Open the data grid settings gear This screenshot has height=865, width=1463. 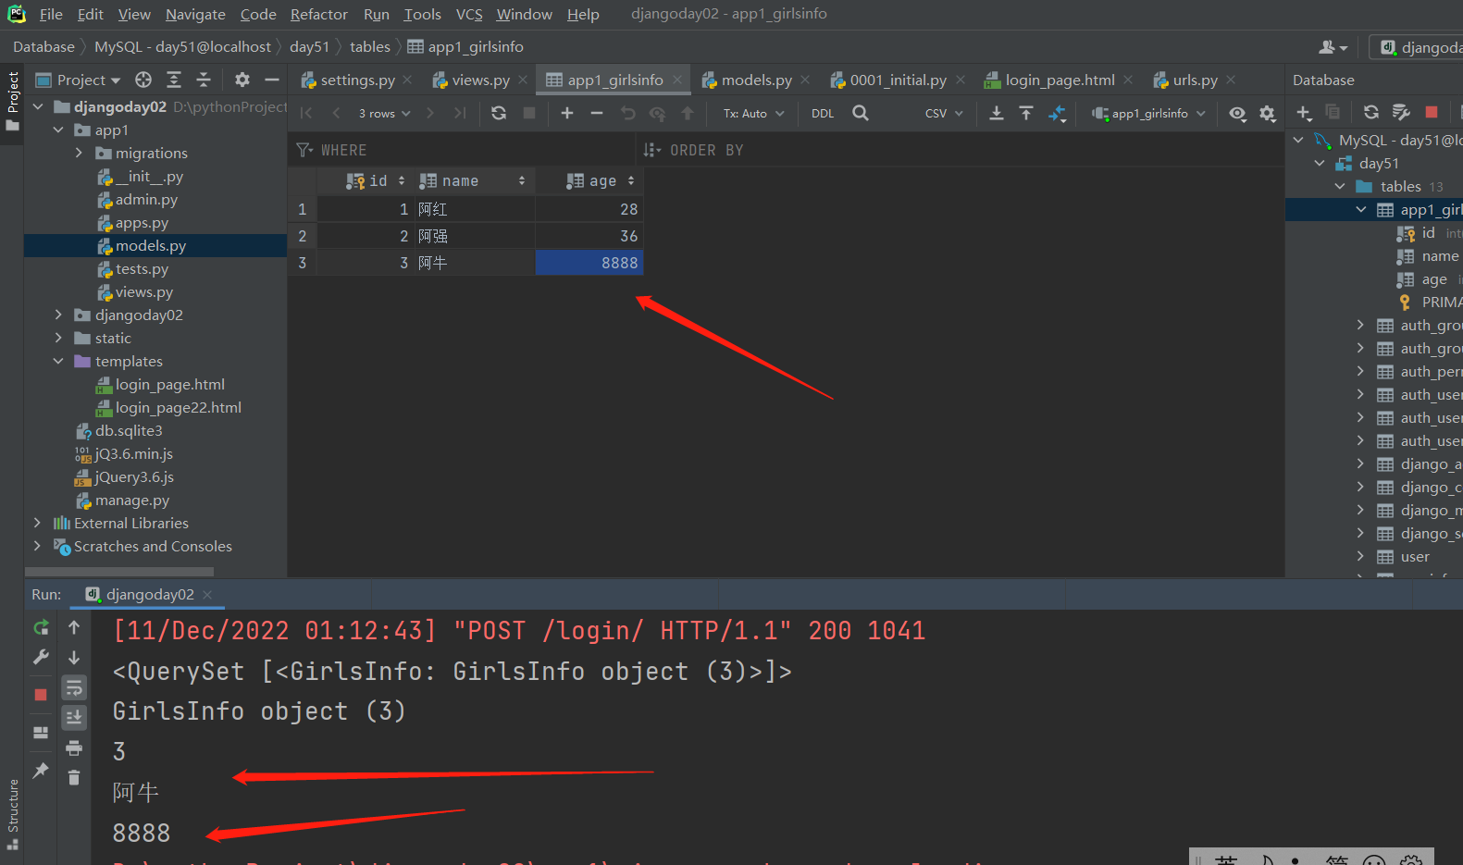pos(1268,113)
